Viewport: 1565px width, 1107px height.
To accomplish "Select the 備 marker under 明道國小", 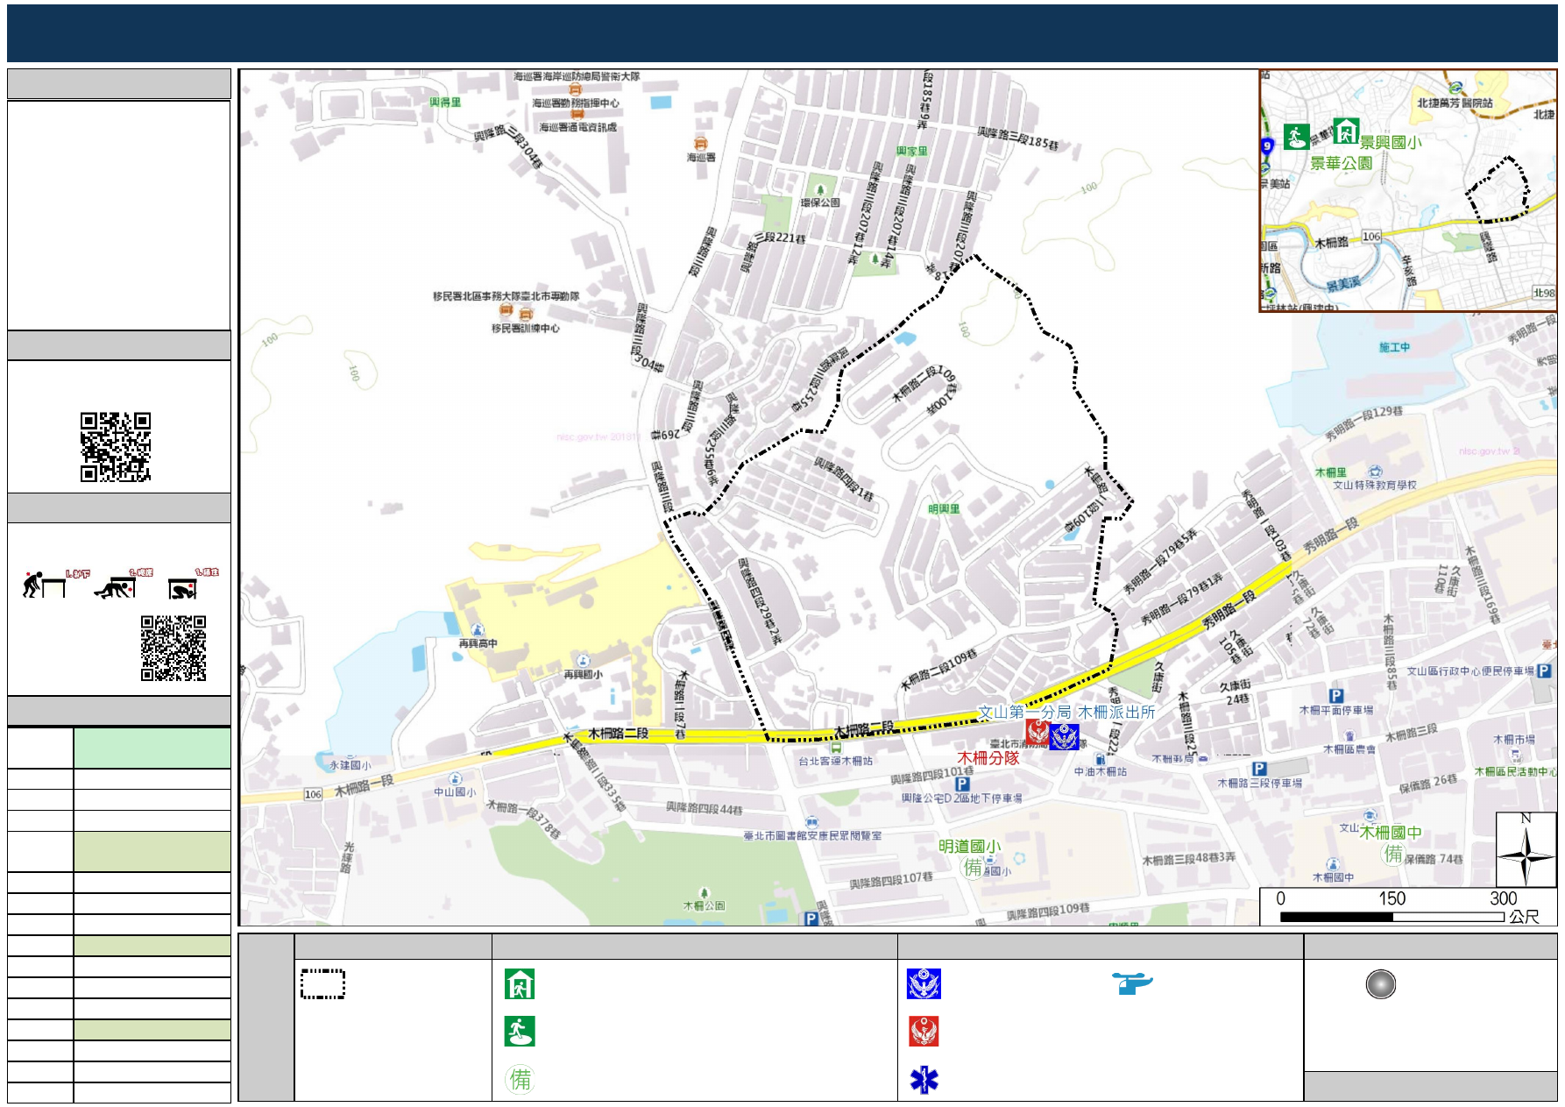I will click(x=973, y=868).
